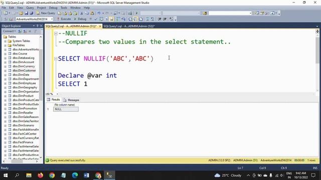The width and height of the screenshot is (321, 180).
Task: Click Find in Files icon
Action: point(205,13)
